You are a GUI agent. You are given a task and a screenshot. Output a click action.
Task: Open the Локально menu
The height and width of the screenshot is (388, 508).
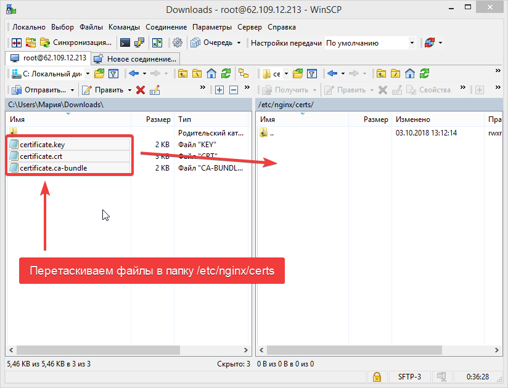point(29,27)
